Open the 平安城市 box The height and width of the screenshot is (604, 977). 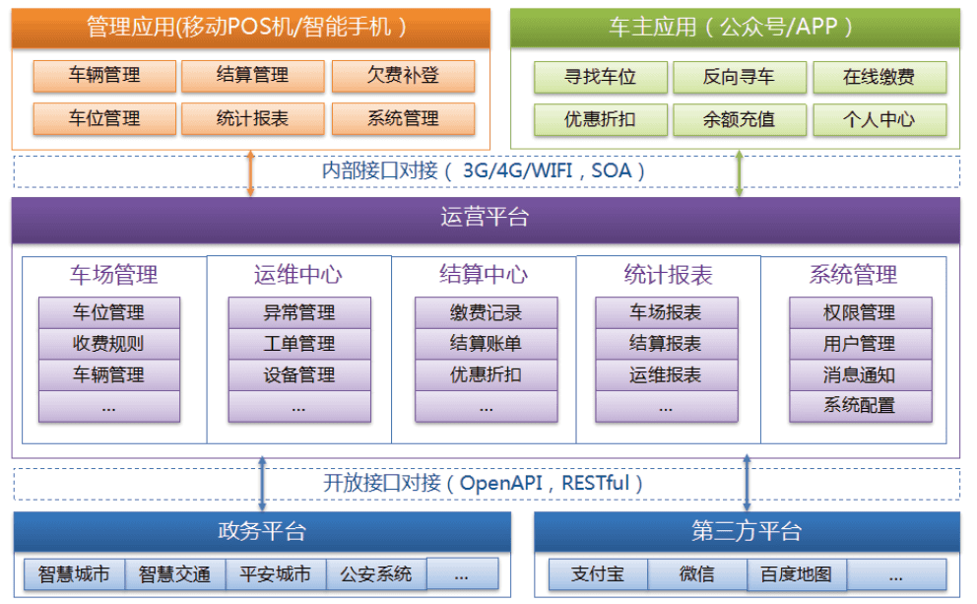276,574
